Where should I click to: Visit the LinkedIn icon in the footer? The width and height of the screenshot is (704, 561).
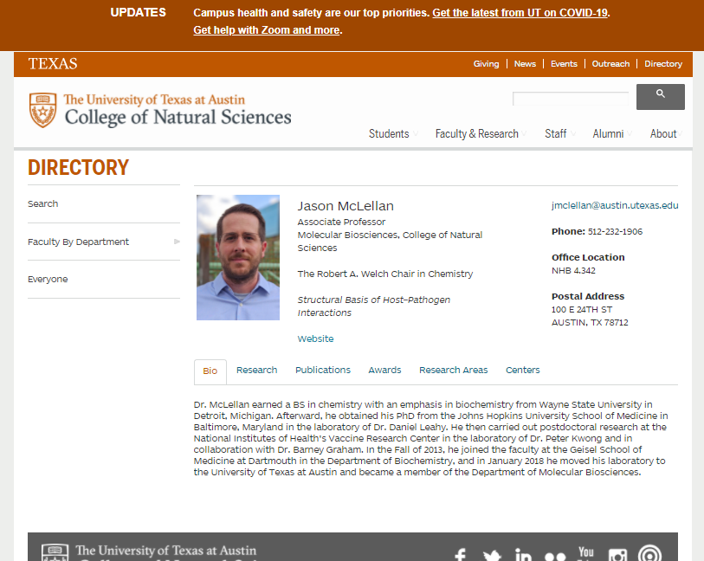tap(523, 555)
